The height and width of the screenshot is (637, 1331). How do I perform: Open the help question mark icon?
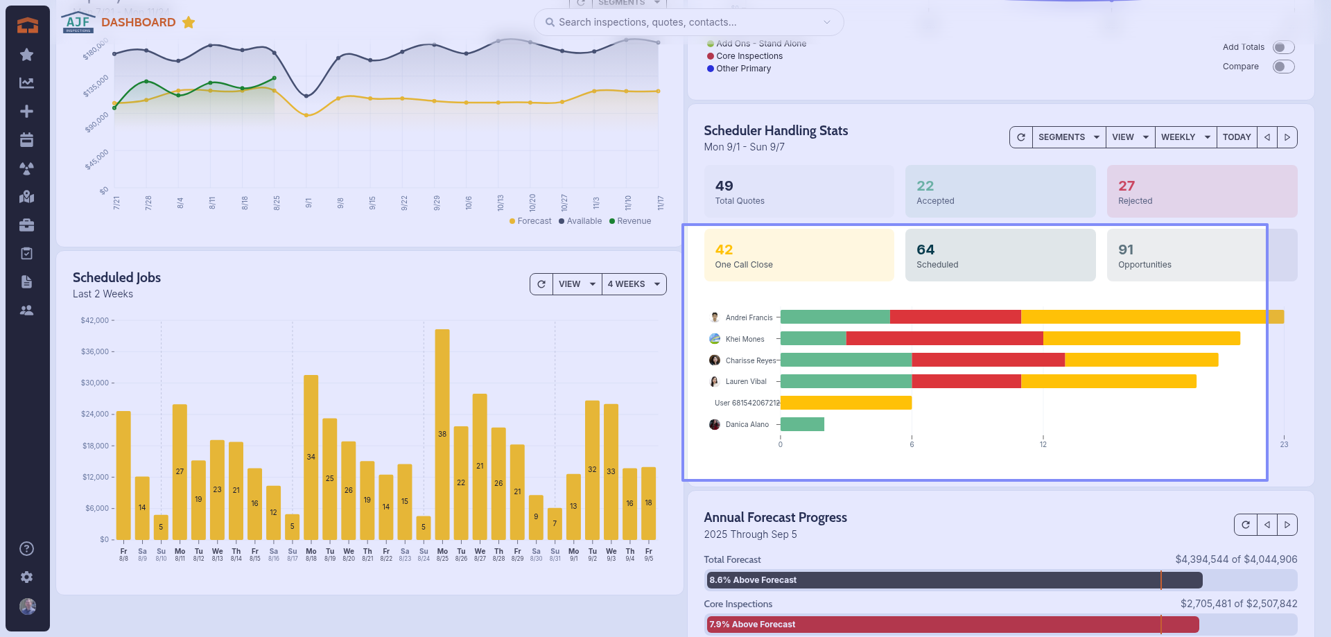[26, 549]
